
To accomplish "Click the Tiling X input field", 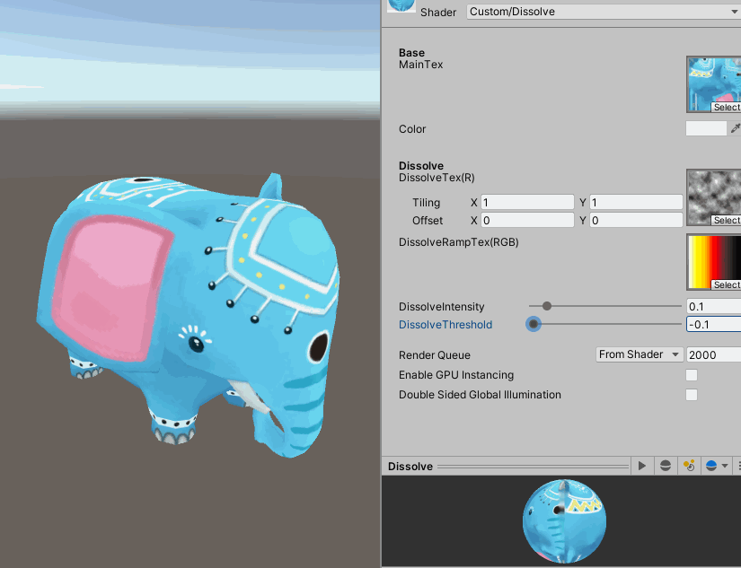I will (x=527, y=203).
